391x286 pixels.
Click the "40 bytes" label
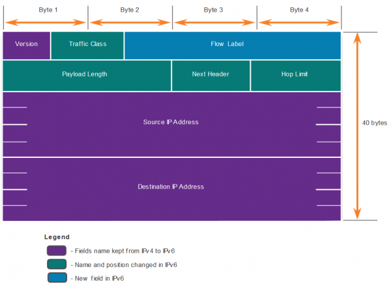[375, 122]
